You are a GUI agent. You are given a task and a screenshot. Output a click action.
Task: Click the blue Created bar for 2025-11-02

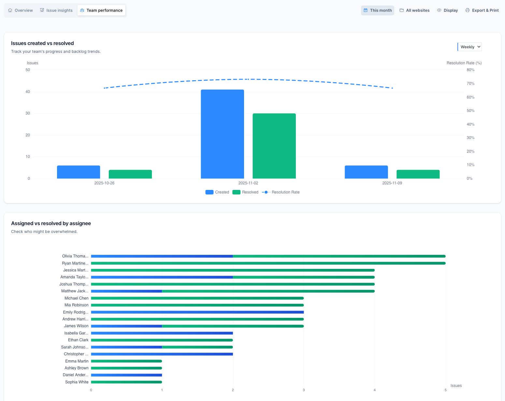(222, 134)
